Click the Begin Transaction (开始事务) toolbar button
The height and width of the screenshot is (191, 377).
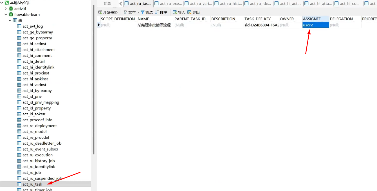coord(108,12)
